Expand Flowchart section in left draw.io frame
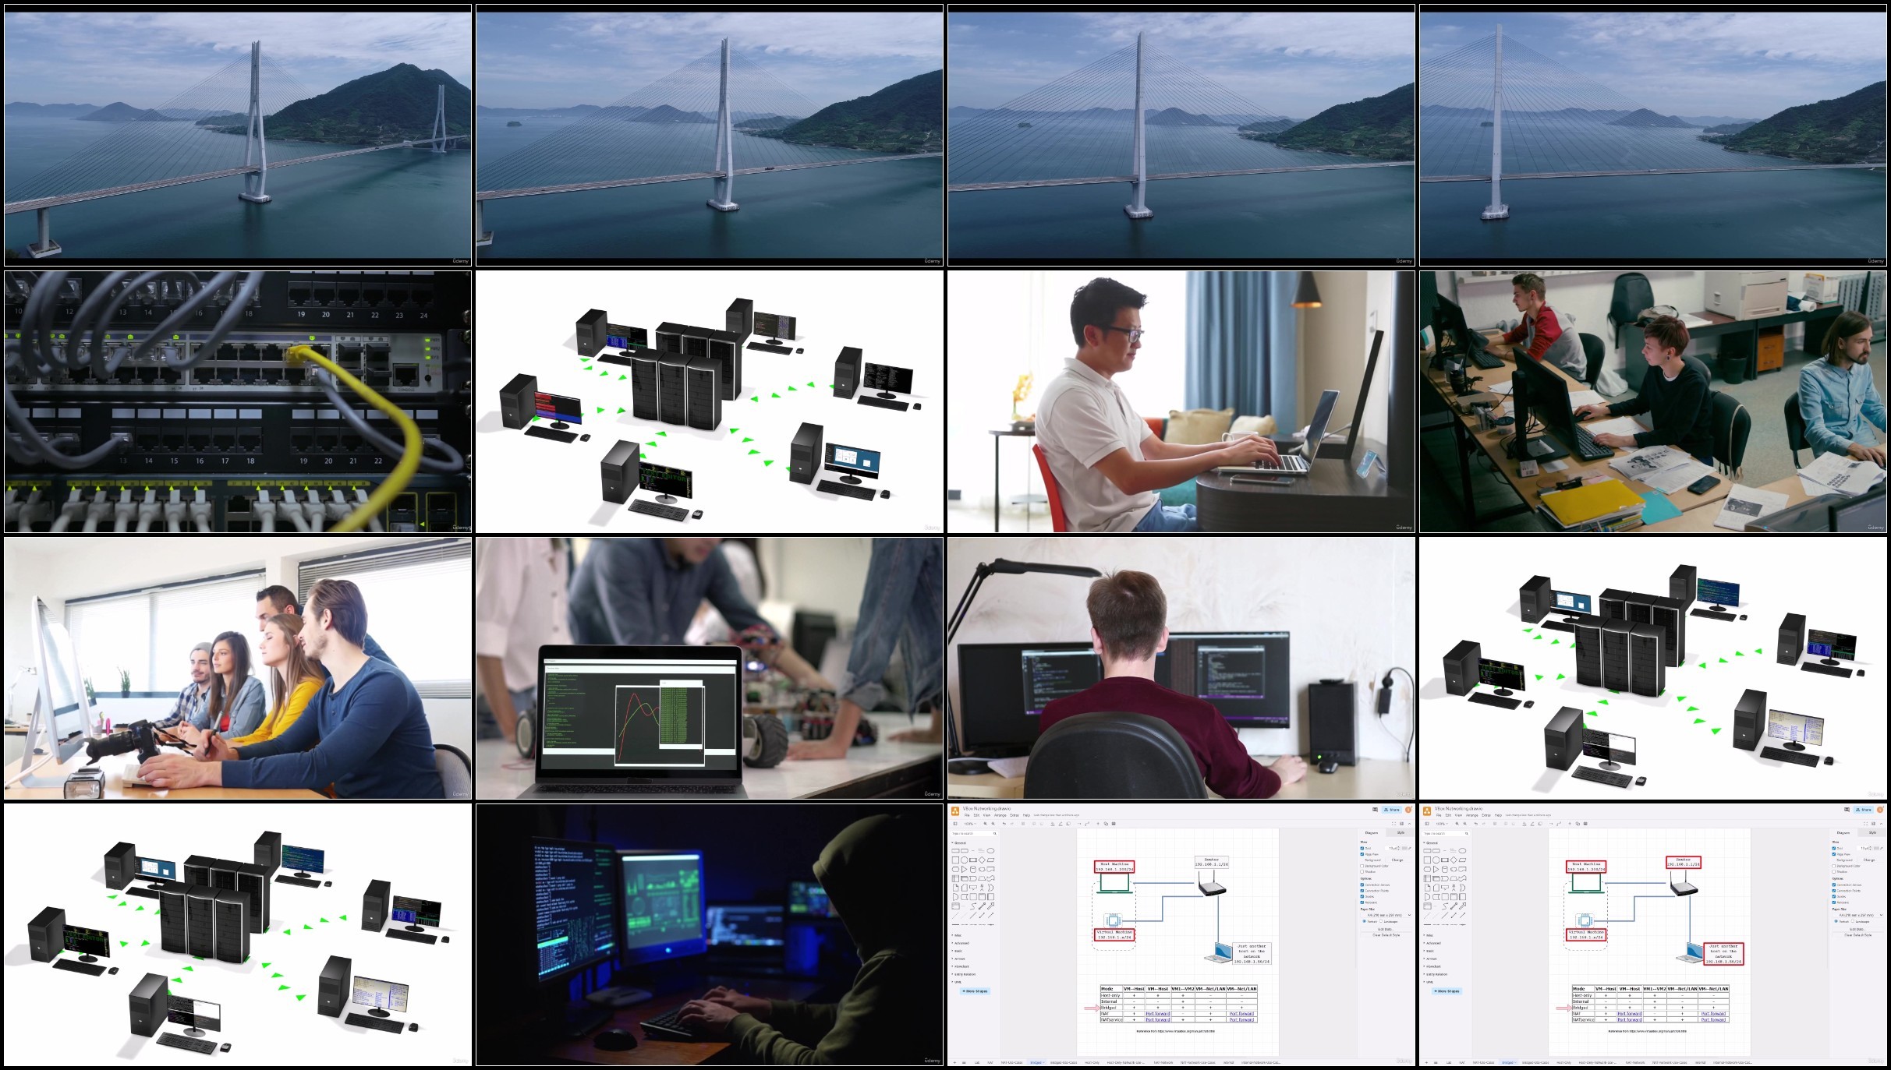 961,966
